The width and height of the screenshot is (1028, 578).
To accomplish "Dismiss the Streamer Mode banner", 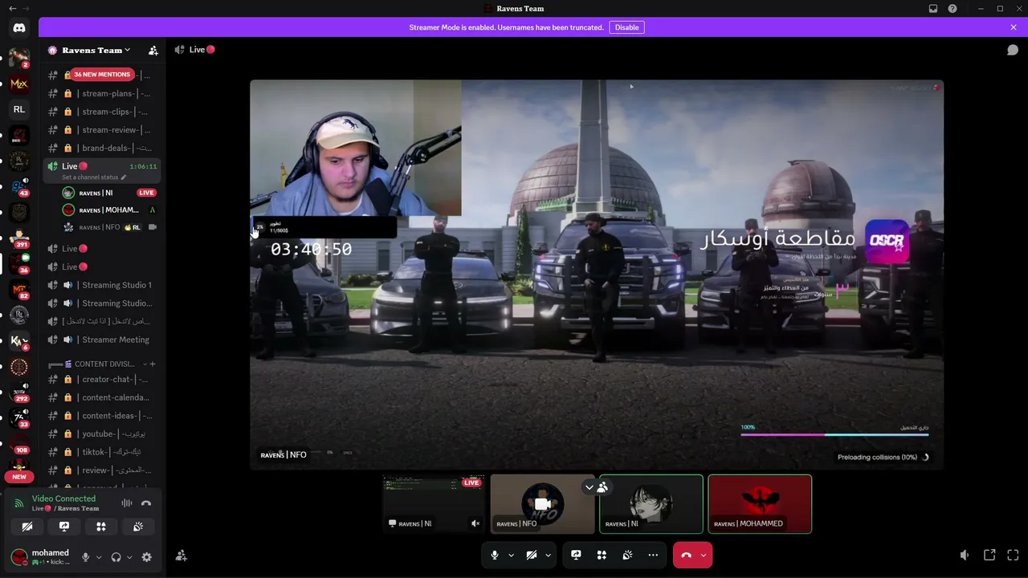I will coord(1014,27).
